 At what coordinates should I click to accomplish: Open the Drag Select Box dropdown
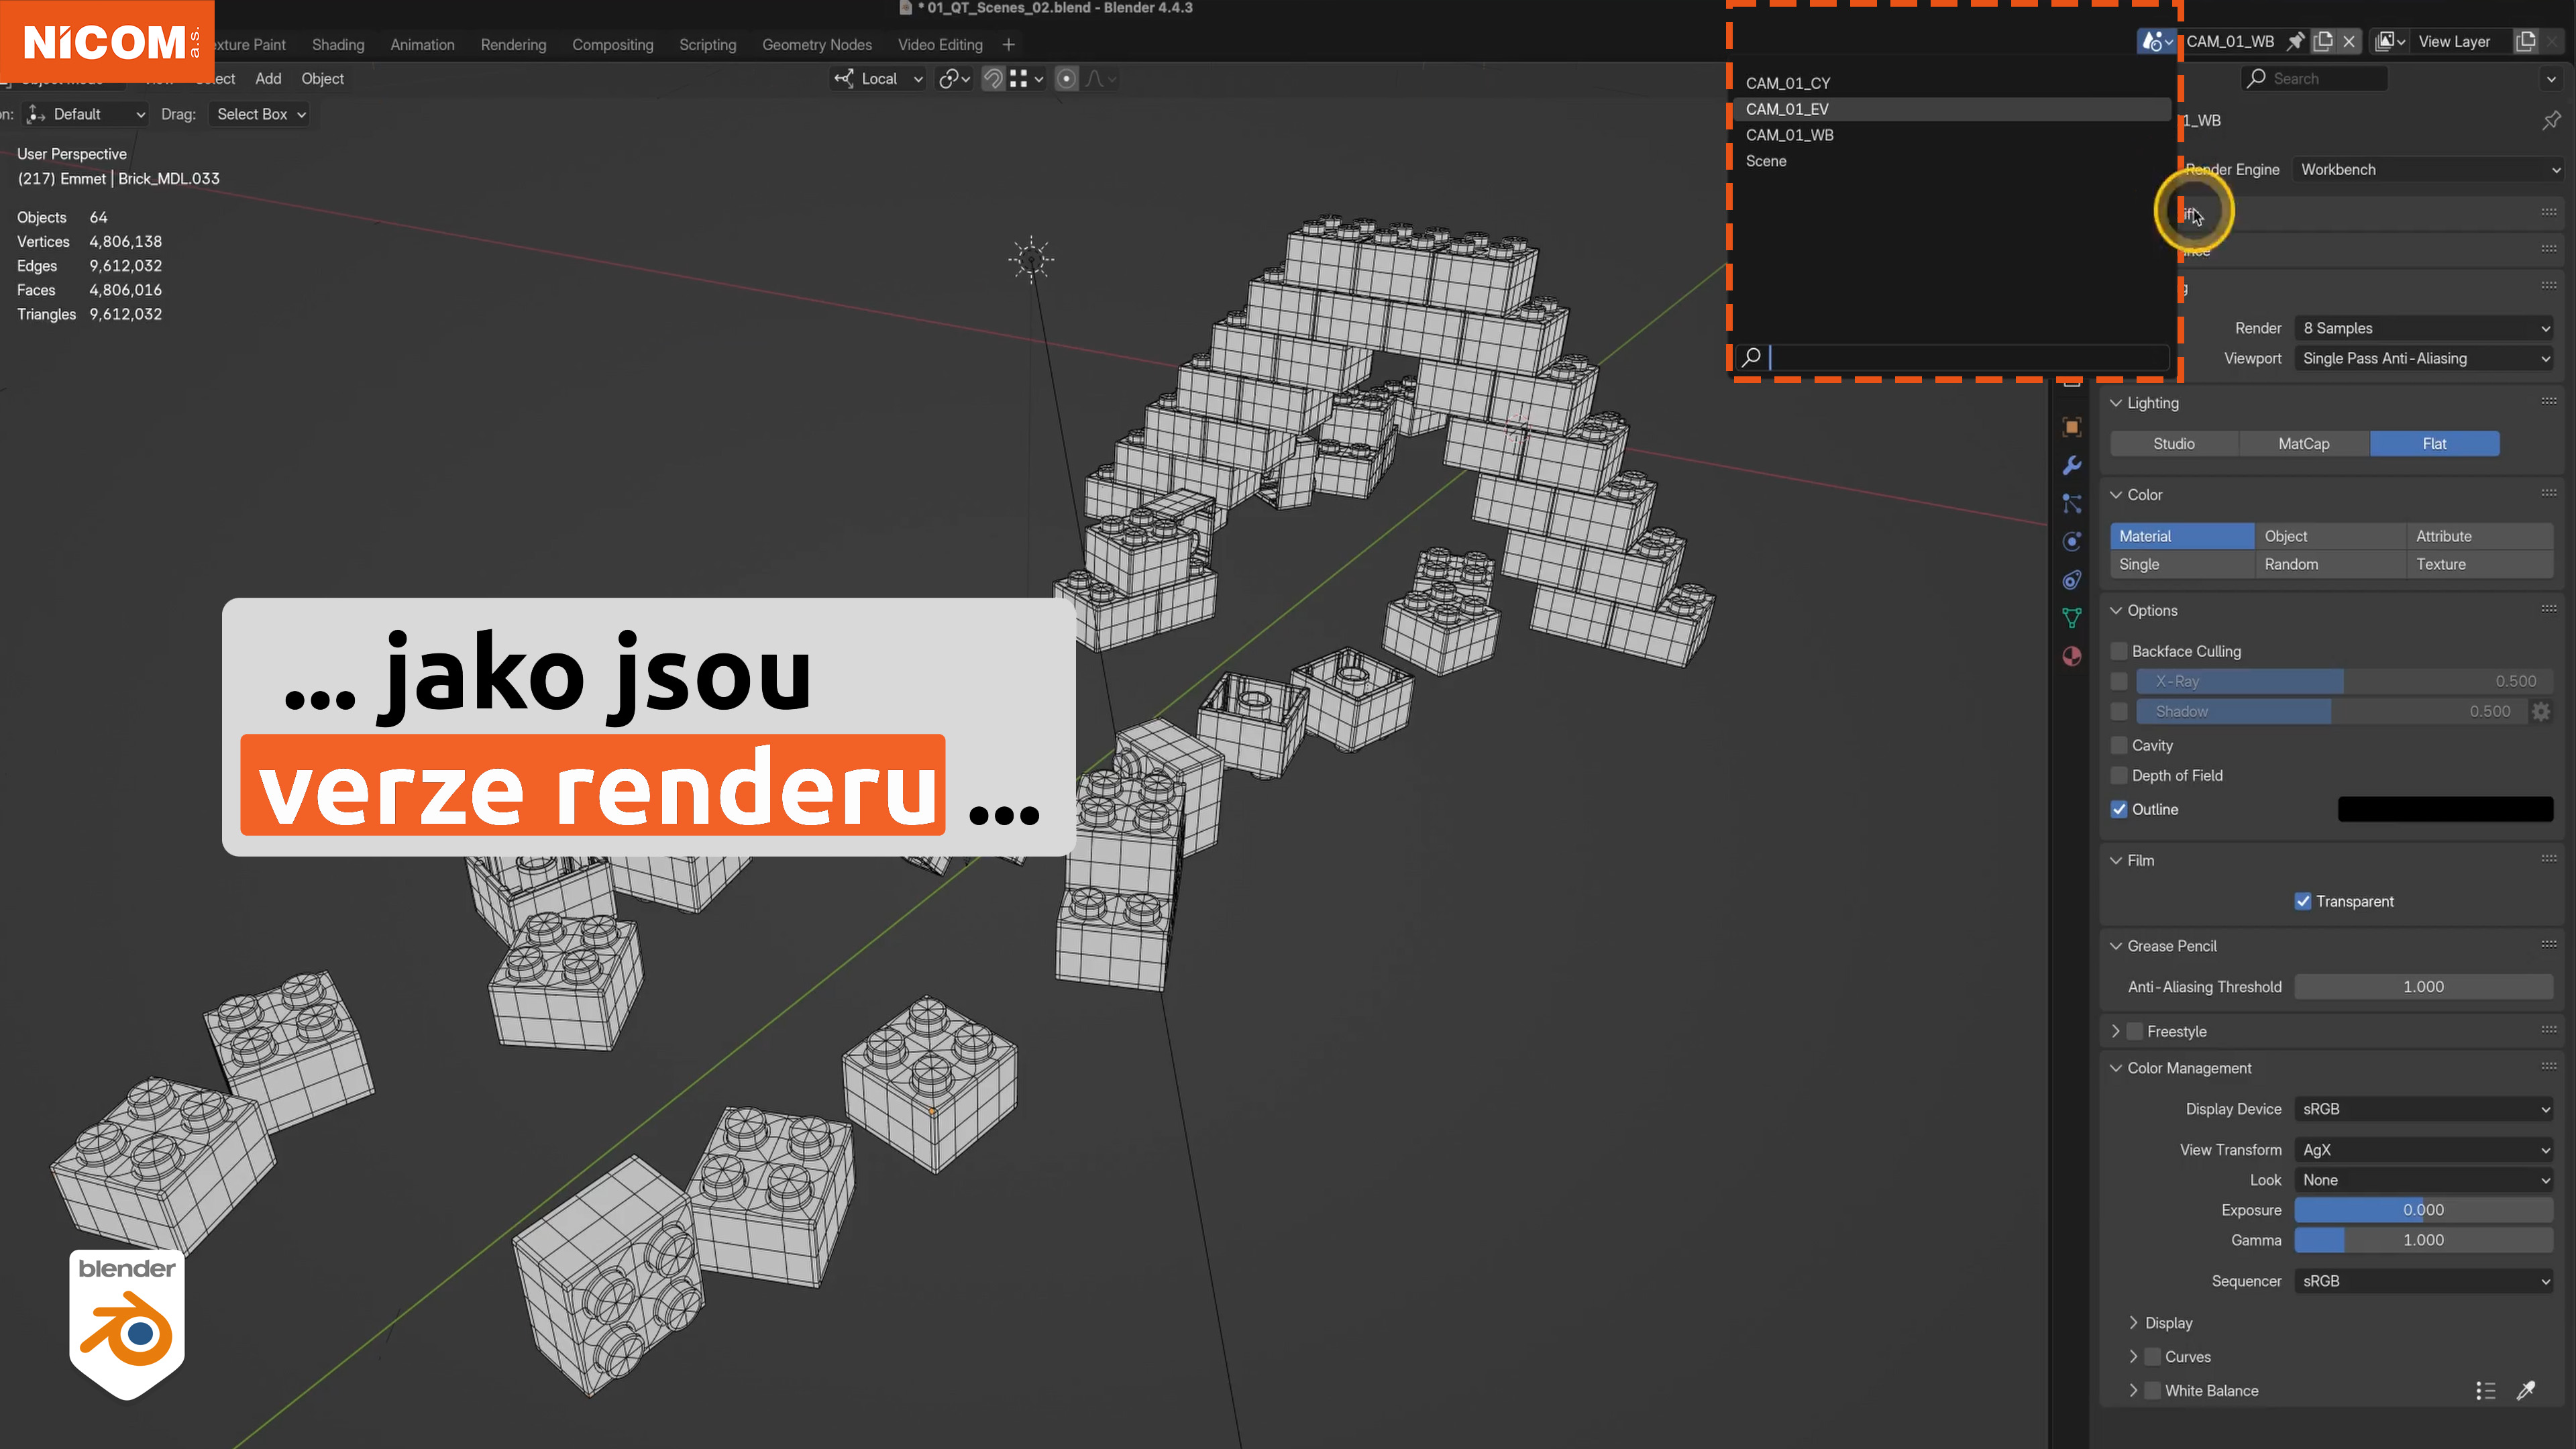[260, 114]
